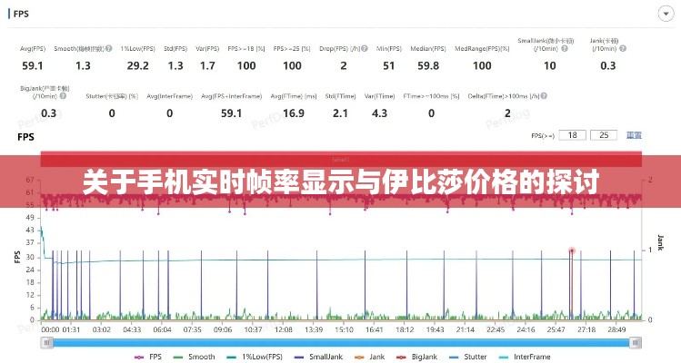Click the first FPS threshold field showing 18
Image resolution: width=681 pixels, height=363 pixels.
click(x=572, y=135)
